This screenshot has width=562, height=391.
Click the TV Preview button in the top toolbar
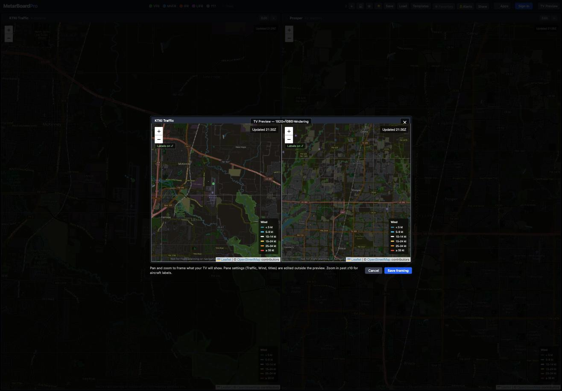coord(549,6)
